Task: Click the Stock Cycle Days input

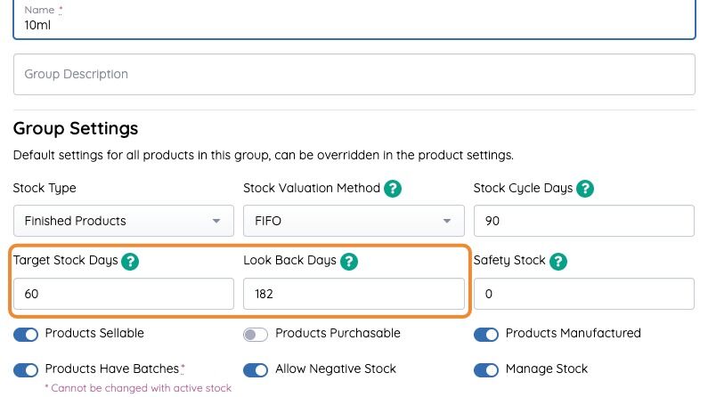Action: [583, 221]
